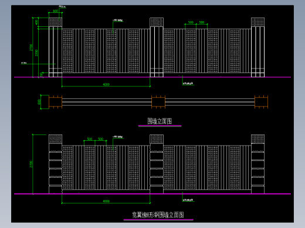This screenshot has width=305, height=228.
Task: Click the right column in plan view
Action: (261, 102)
